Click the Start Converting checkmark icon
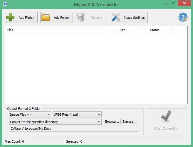Image resolution: width=193 pixels, height=147 pixels. coord(166,116)
